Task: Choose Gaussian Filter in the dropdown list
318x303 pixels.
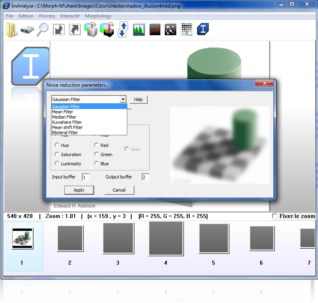Action: click(x=89, y=107)
